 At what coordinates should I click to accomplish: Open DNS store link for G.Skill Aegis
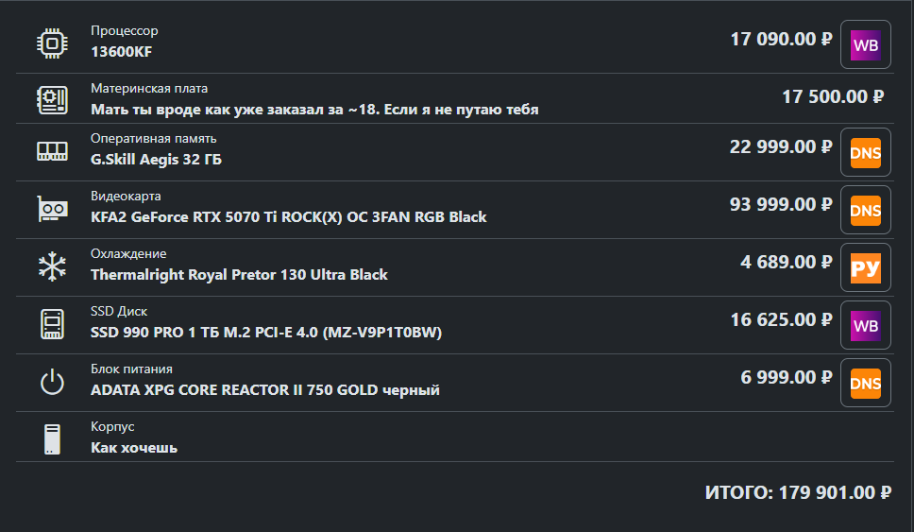(865, 153)
